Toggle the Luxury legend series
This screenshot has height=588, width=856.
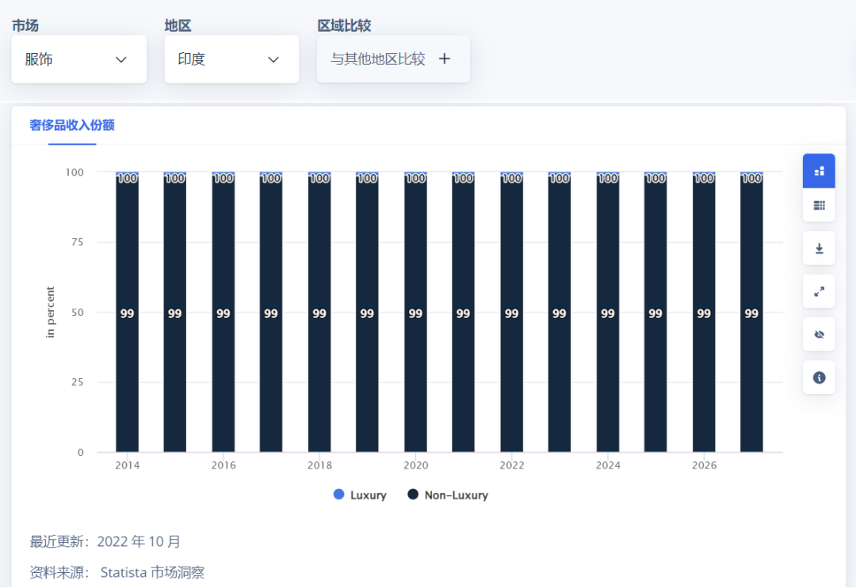pyautogui.click(x=360, y=495)
